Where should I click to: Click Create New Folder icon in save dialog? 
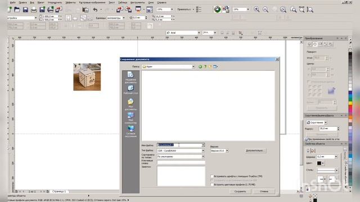pyautogui.click(x=210, y=67)
